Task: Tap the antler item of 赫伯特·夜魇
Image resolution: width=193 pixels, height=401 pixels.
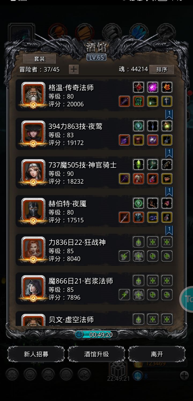Action: [153, 203]
